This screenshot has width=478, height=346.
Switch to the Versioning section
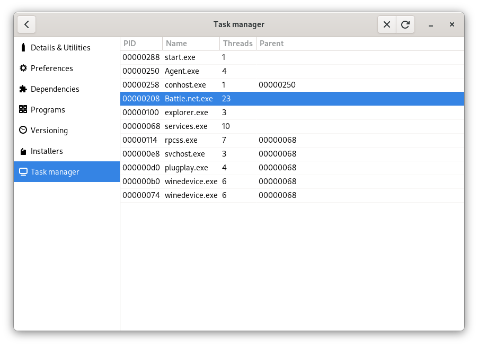(50, 130)
